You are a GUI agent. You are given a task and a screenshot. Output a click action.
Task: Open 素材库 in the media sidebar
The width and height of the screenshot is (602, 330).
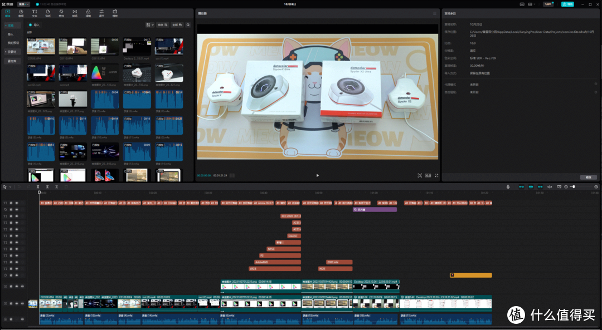pos(12,61)
